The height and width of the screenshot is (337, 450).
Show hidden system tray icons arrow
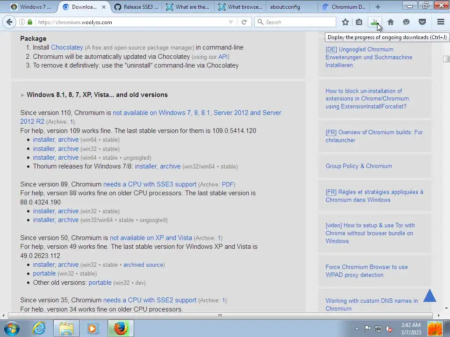357,329
